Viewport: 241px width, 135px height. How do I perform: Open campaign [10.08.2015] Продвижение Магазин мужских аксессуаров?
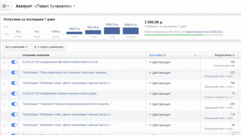click(x=59, y=93)
